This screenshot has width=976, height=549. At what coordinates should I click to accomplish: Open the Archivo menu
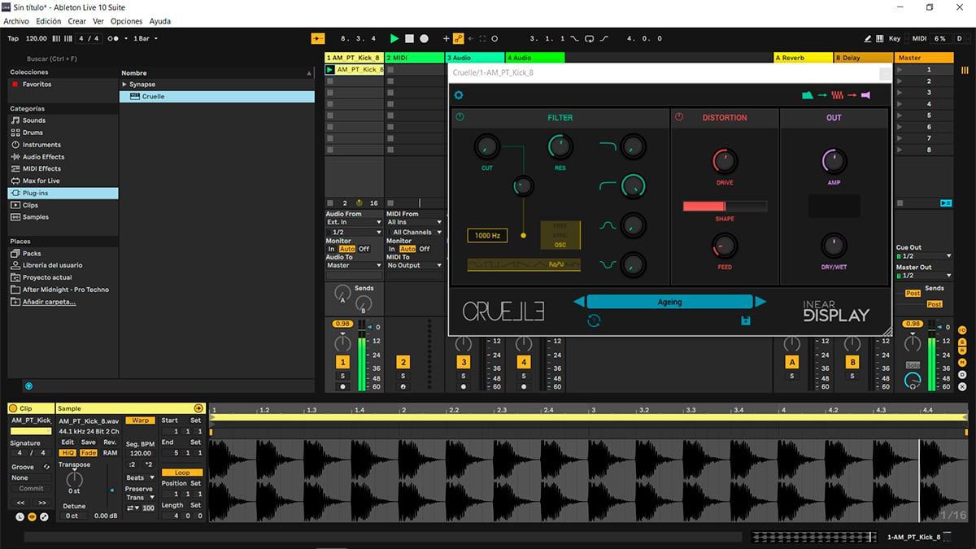[16, 21]
